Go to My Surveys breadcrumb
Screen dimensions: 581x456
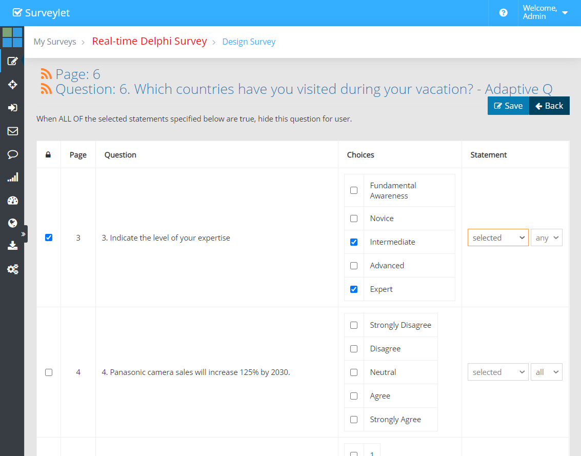pos(55,42)
